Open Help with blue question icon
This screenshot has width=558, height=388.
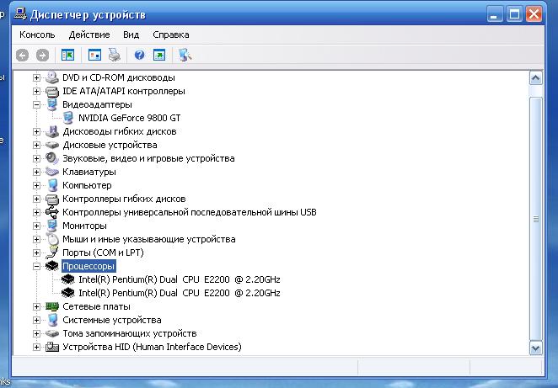coord(140,55)
